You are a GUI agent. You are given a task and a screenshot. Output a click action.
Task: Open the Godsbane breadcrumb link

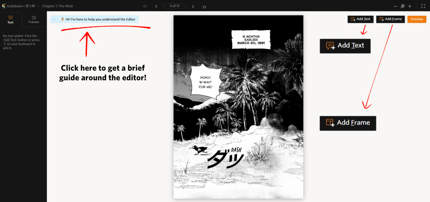coord(20,6)
